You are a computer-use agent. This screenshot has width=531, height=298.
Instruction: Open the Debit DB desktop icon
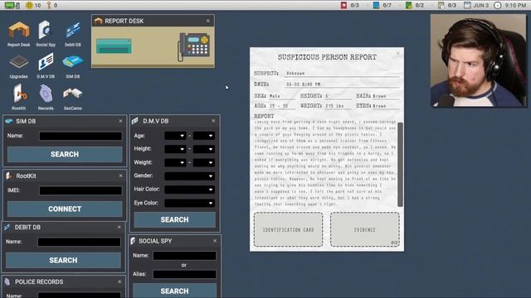72,33
